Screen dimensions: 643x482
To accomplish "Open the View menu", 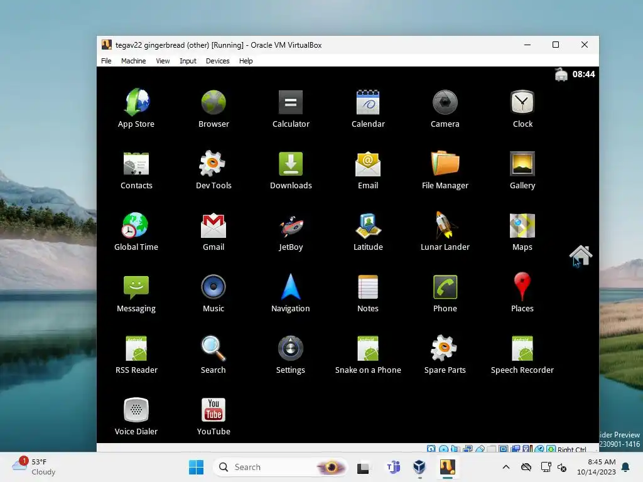I will coord(163,61).
